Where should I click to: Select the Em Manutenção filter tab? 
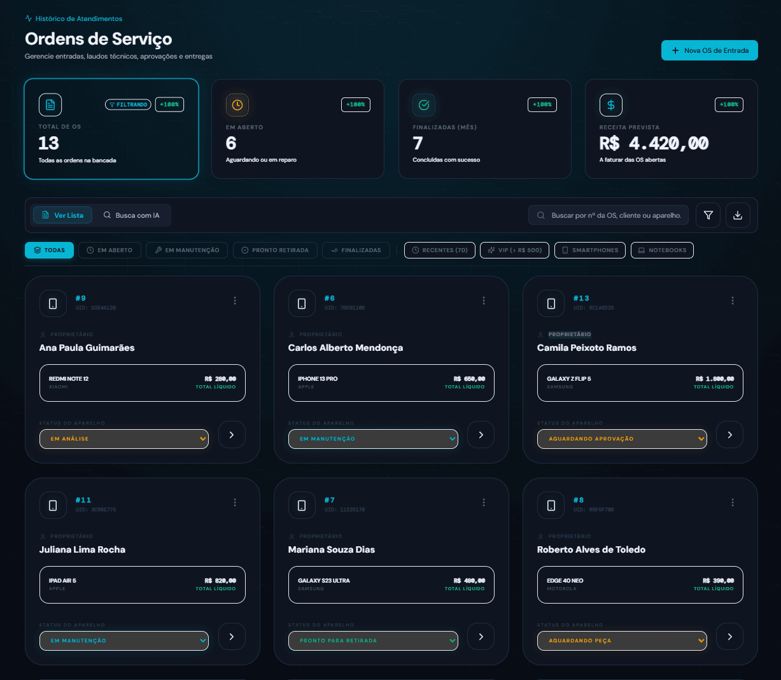click(x=187, y=250)
